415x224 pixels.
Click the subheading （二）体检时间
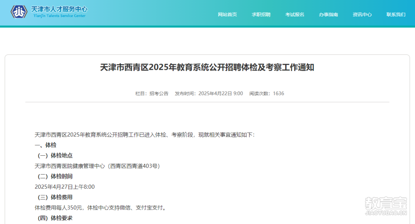[x=55, y=176]
